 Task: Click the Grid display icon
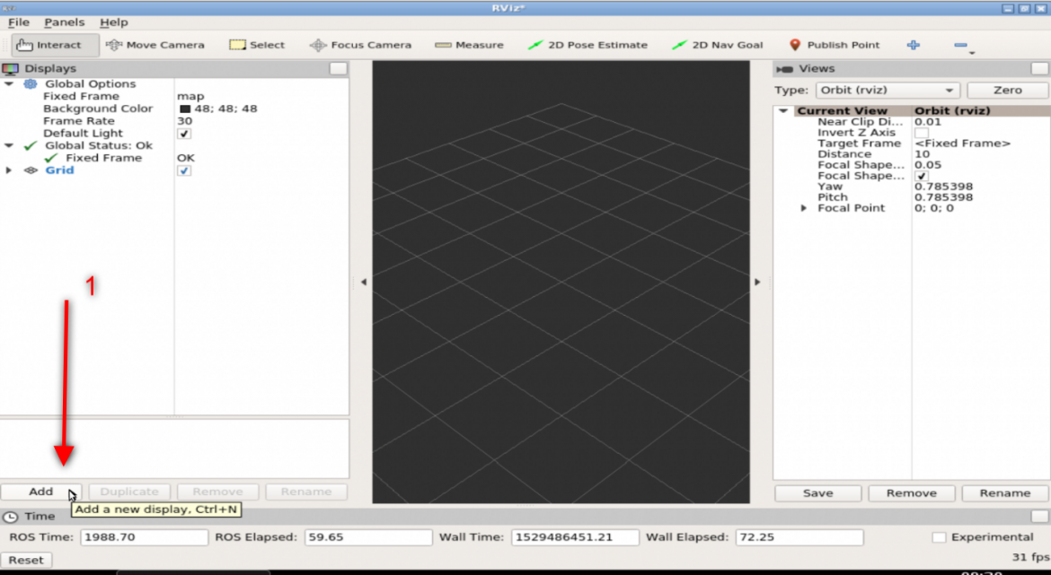click(x=31, y=170)
